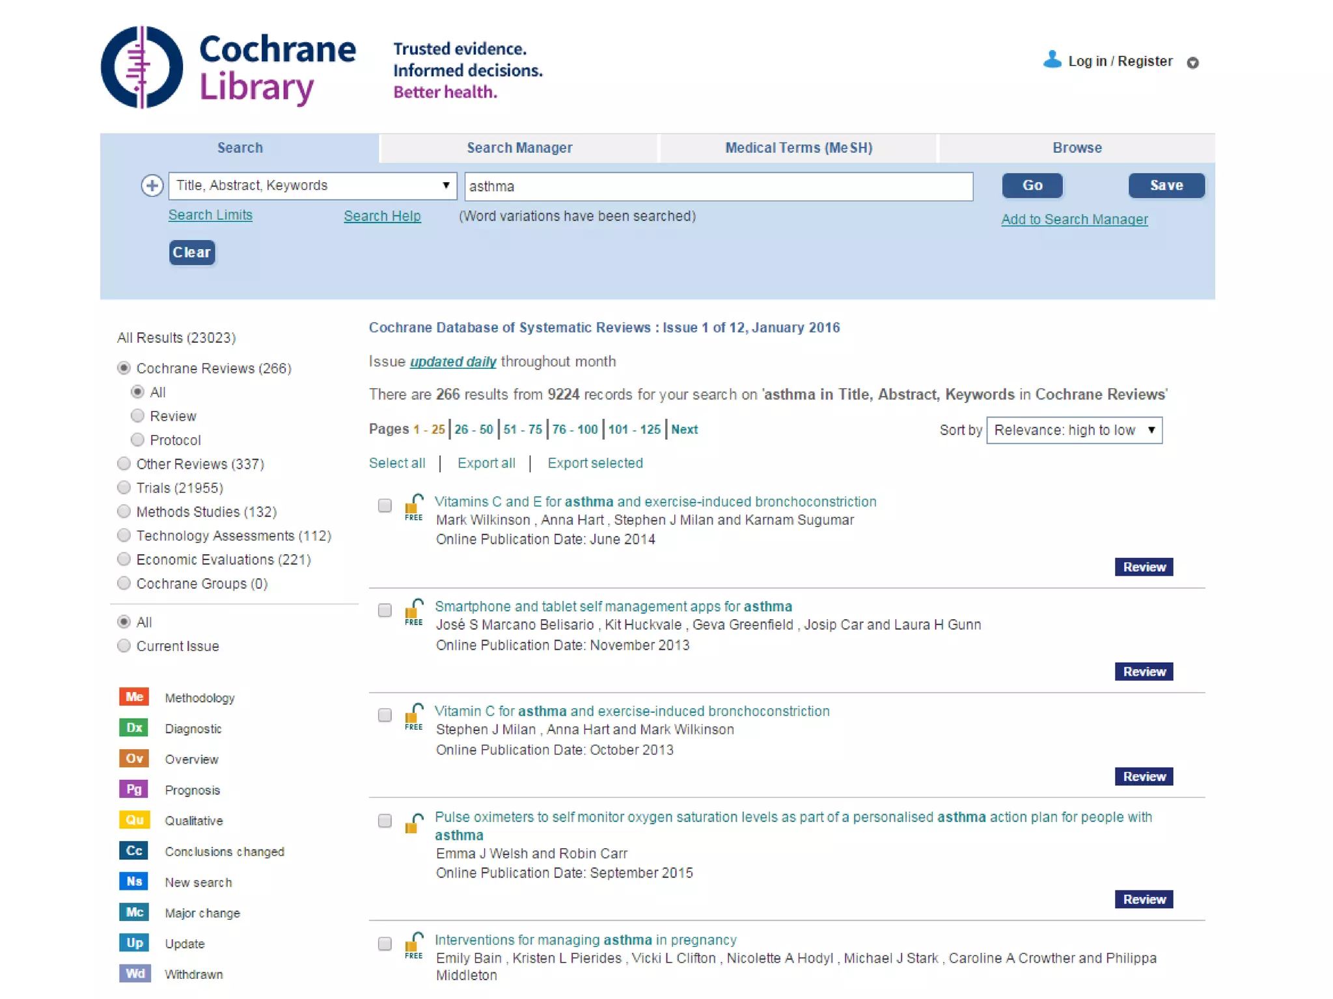This screenshot has height=999, width=1333.
Task: Select the All radio under Cochrane Reviews
Action: 137,392
